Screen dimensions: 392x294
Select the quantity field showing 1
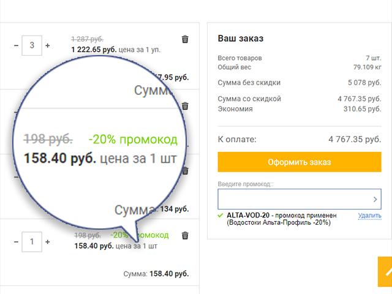31,242
